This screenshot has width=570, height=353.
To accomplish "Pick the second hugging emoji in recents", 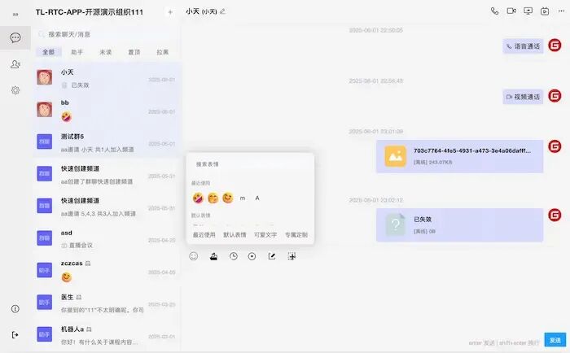I will pos(213,198).
